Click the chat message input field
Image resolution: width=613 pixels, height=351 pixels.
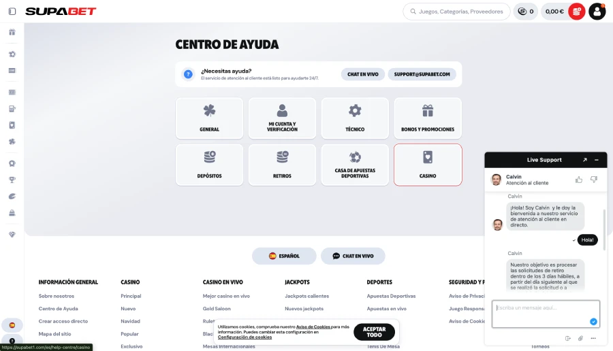546,314
